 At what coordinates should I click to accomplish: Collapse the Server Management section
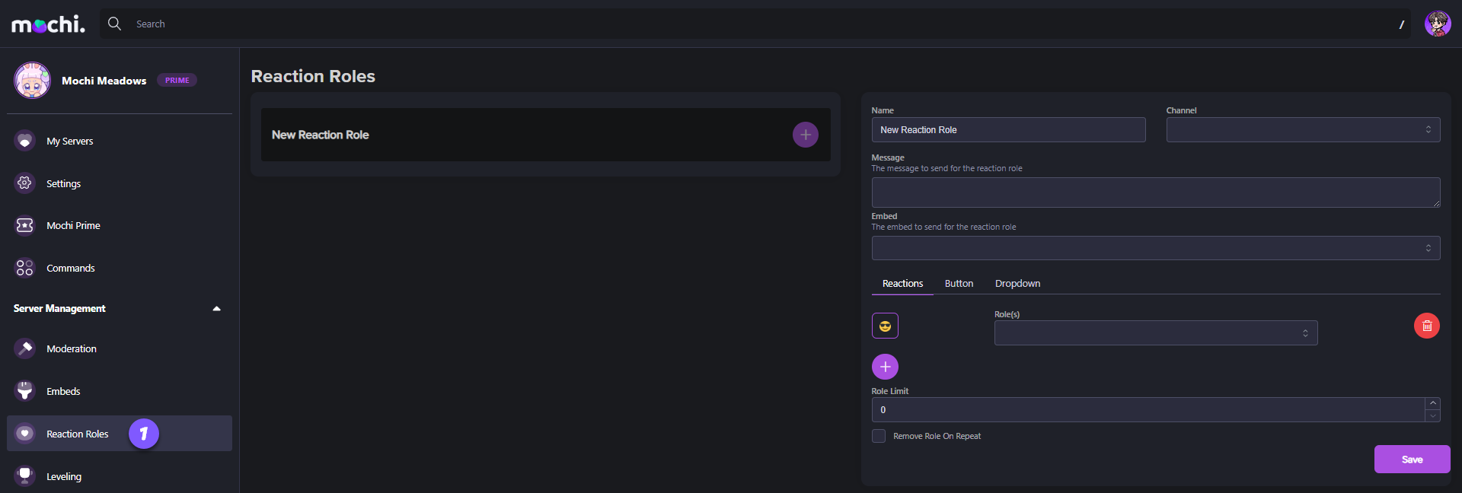[x=216, y=308]
